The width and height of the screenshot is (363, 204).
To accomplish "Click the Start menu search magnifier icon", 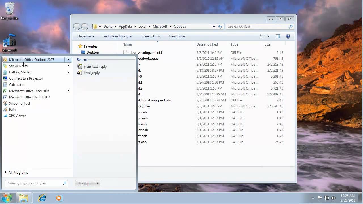I will 64,183.
